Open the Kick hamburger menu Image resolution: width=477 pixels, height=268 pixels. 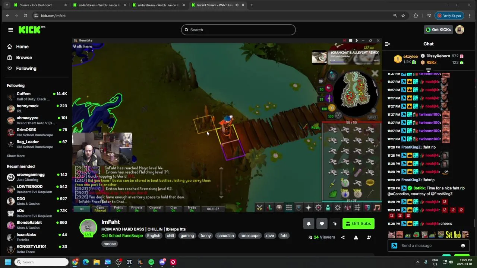point(10,30)
